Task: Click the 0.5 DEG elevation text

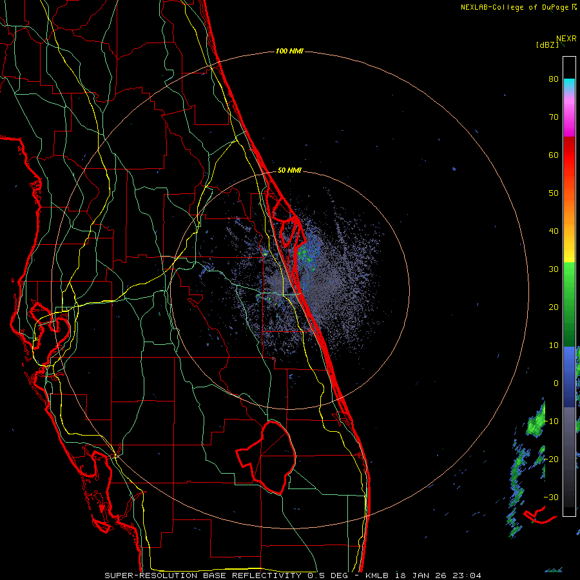Action: point(327,575)
